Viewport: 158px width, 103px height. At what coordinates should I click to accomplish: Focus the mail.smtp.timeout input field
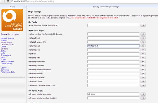coord(113,73)
